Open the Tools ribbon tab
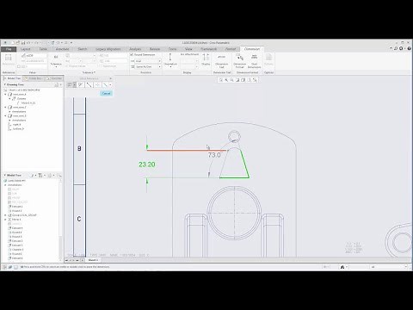Viewport: 413px width, 310px height. point(172,49)
